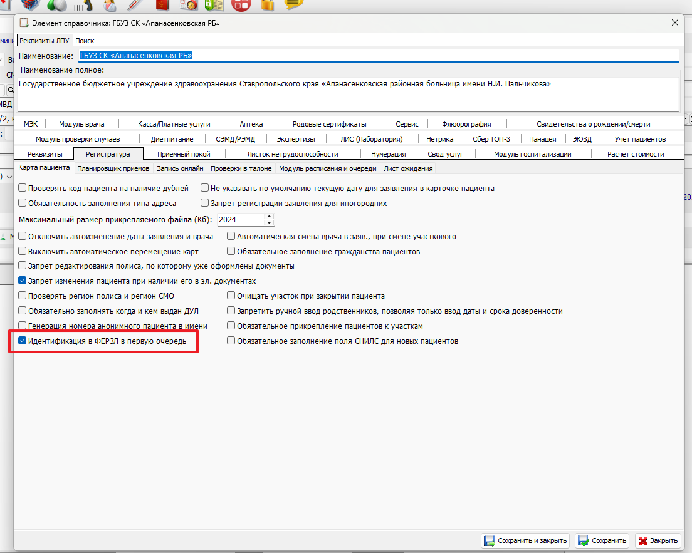Open the «Лист ожидания» subtab

(x=408, y=168)
